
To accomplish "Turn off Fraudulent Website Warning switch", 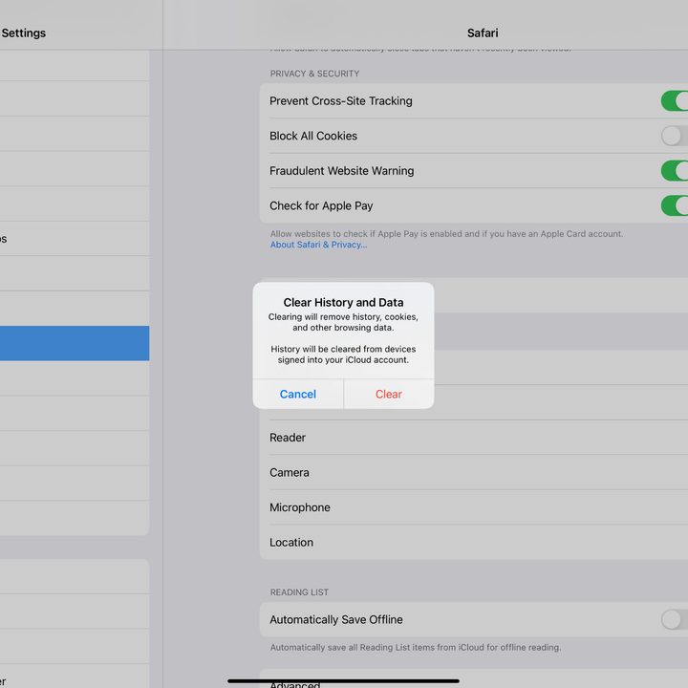I will coord(675,171).
